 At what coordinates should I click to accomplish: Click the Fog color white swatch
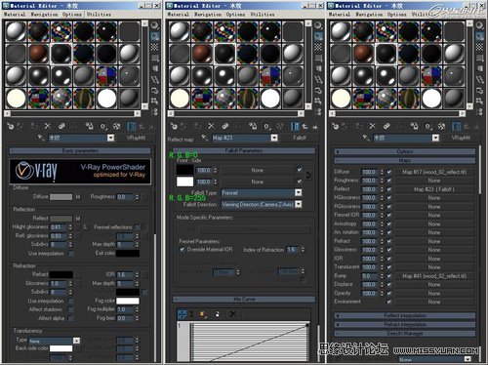tap(128, 301)
